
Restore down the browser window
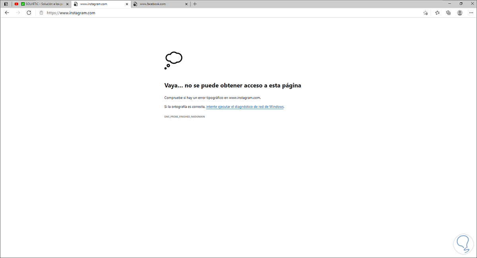(461, 4)
